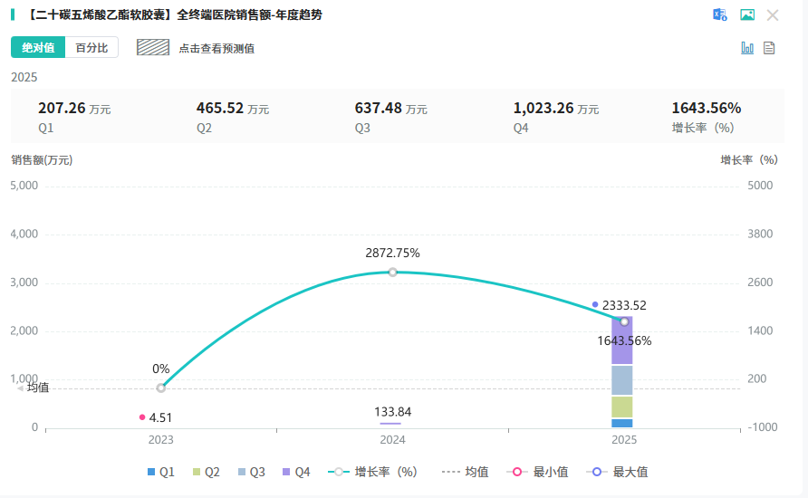Image resolution: width=808 pixels, height=498 pixels.
Task: Save chart as image
Action: pos(747,14)
